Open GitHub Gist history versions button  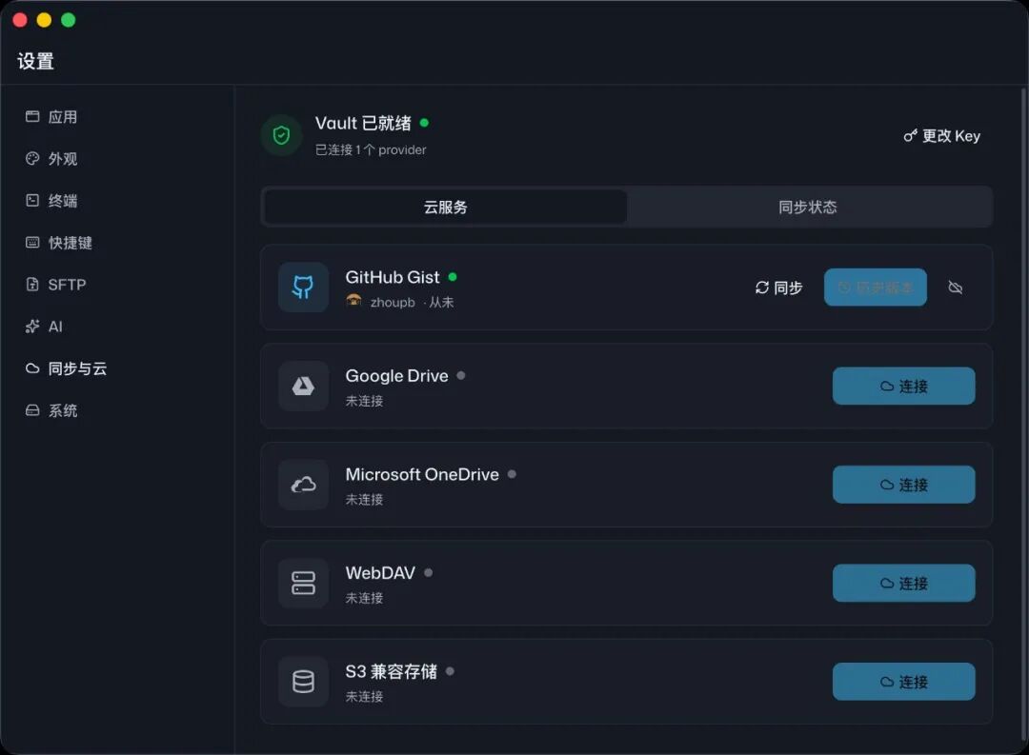tap(875, 288)
